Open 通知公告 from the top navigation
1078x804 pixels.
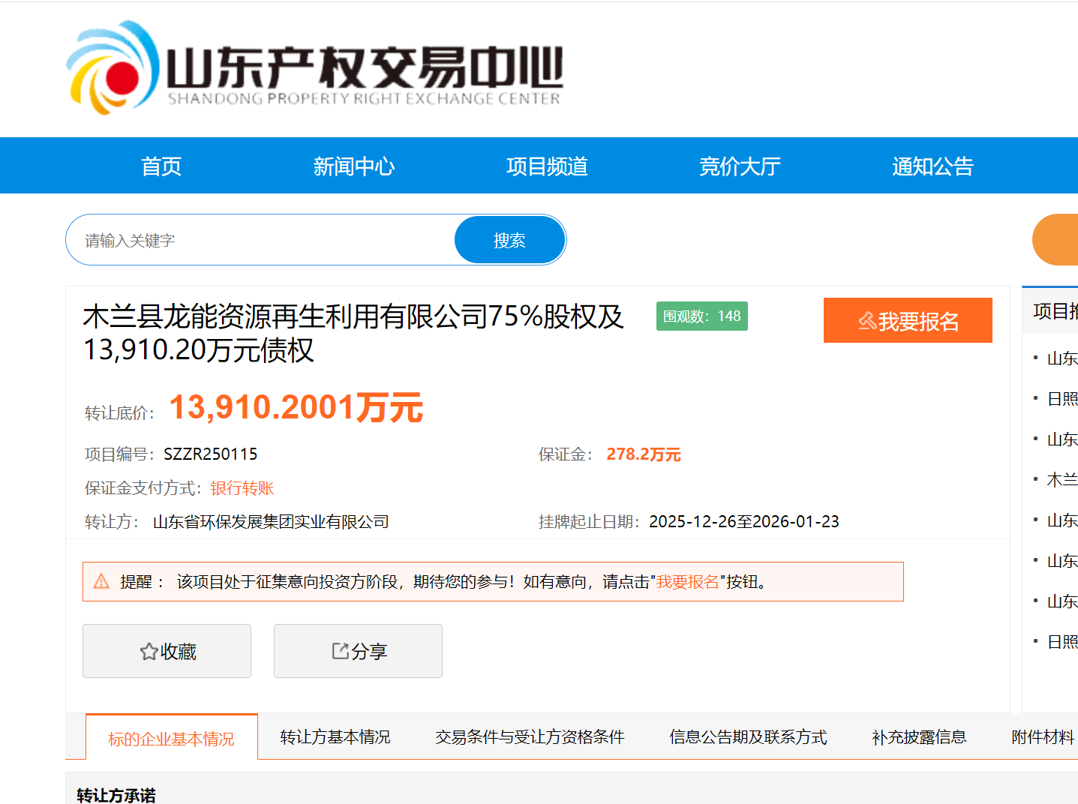(932, 166)
